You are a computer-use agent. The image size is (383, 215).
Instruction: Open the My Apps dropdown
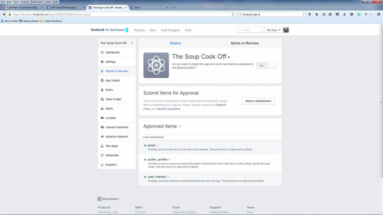point(273,30)
